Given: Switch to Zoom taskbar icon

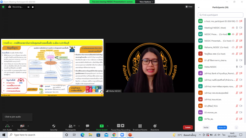Looking at the screenshot, I should 122,135.
